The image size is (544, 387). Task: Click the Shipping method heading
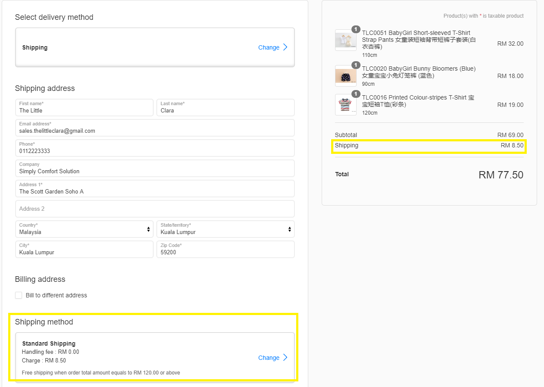point(44,322)
